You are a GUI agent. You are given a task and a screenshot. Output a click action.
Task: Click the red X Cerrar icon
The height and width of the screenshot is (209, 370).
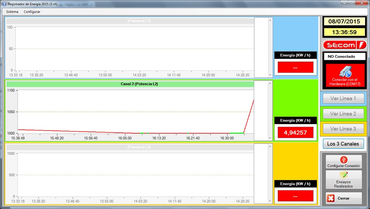[331, 198]
